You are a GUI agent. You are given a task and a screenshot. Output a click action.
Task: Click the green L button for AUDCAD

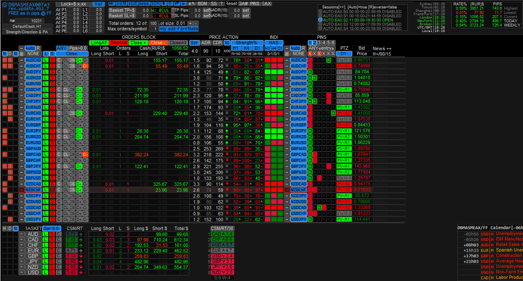[x=46, y=60]
